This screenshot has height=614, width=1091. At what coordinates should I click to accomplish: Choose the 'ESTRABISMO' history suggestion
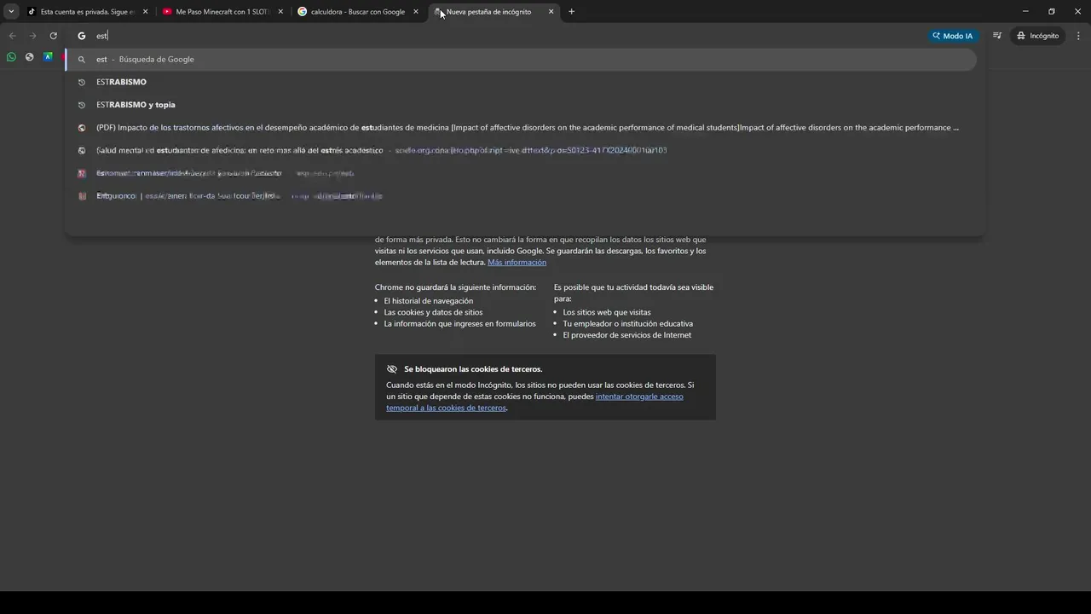521,82
